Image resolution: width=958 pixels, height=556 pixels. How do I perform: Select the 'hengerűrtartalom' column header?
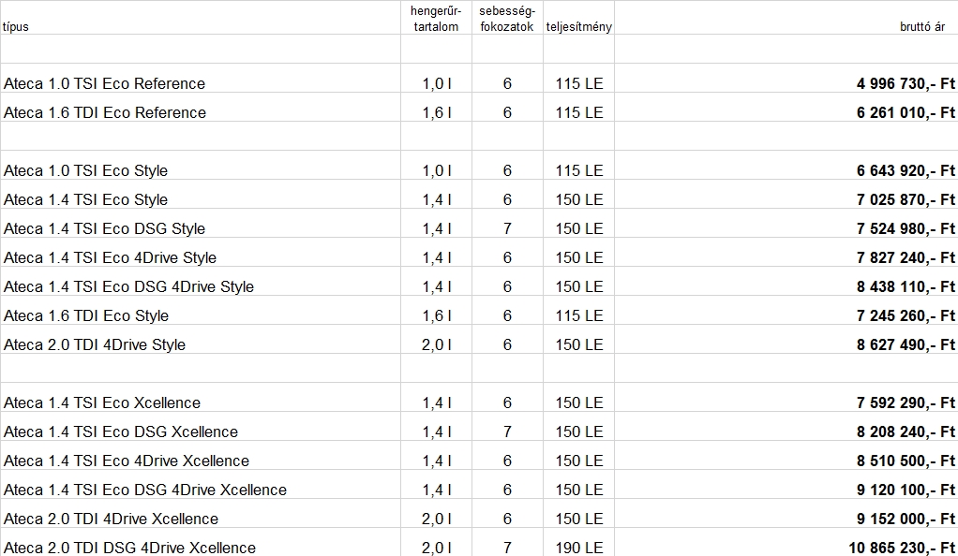436,18
